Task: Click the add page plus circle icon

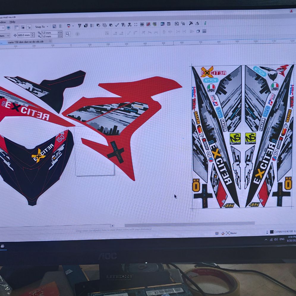Action: (77, 34)
